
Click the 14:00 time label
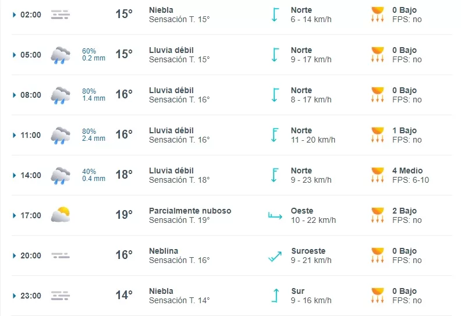(x=31, y=175)
